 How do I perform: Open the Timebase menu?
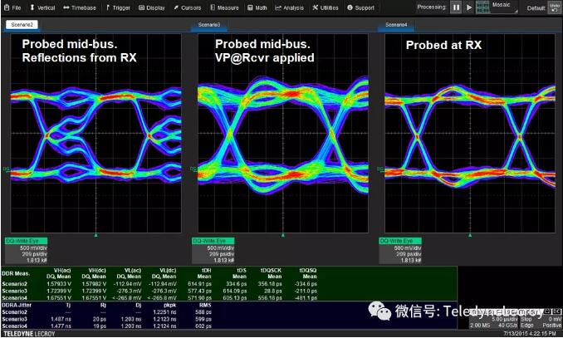coord(81,7)
